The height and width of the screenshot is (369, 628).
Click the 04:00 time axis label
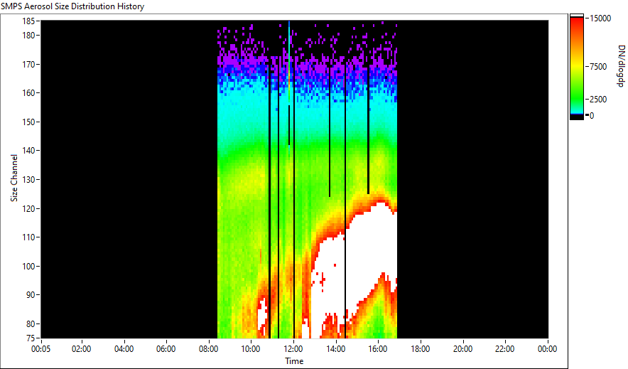(124, 349)
